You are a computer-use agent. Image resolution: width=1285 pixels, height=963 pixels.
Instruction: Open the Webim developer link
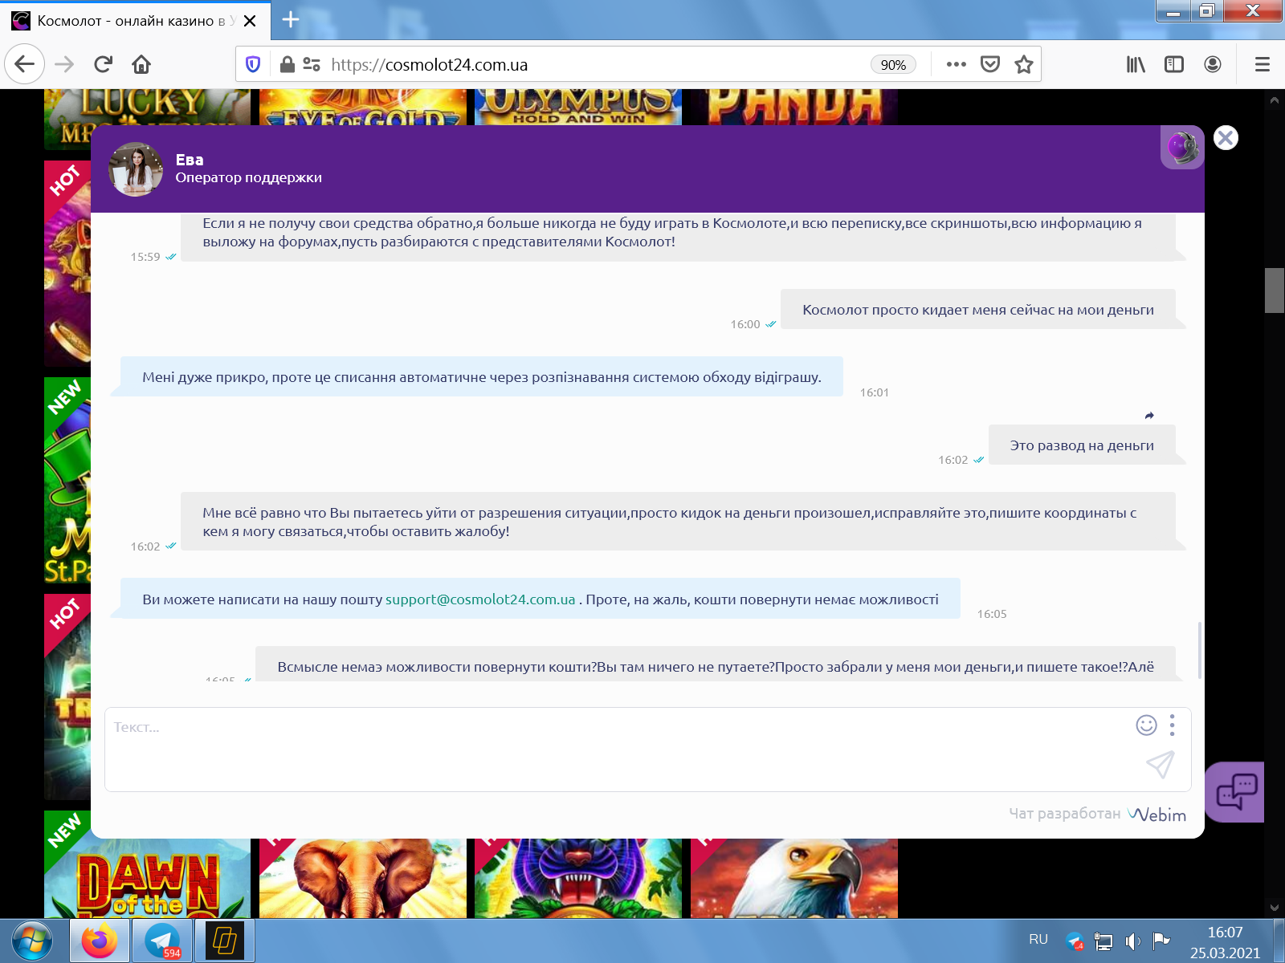pos(1157,814)
